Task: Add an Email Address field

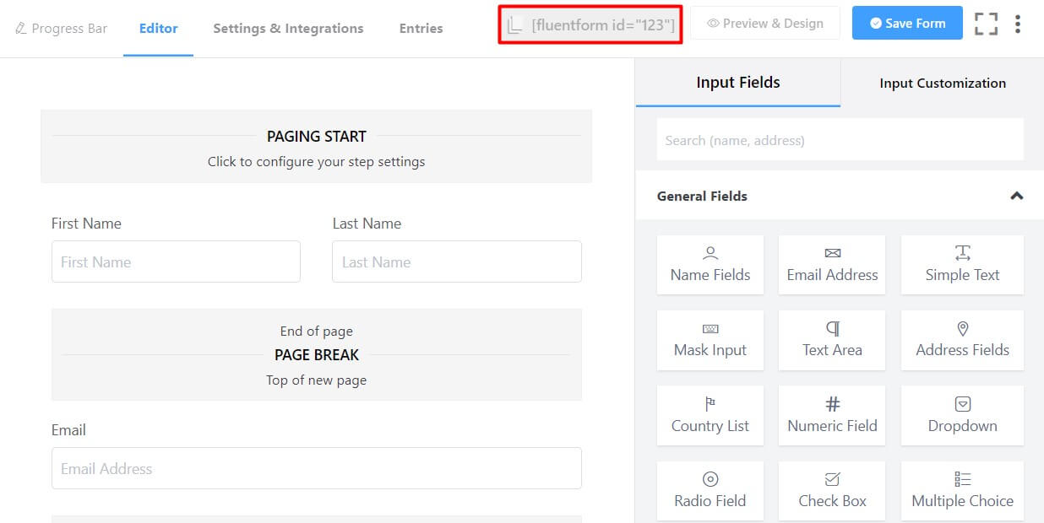Action: click(831, 264)
